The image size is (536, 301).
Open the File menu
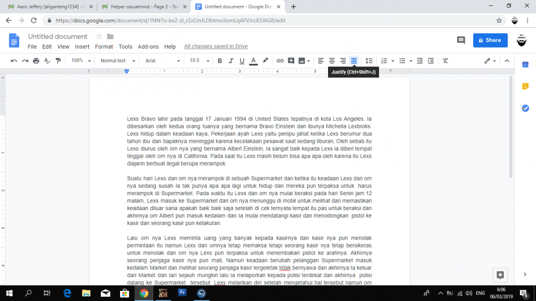32,47
